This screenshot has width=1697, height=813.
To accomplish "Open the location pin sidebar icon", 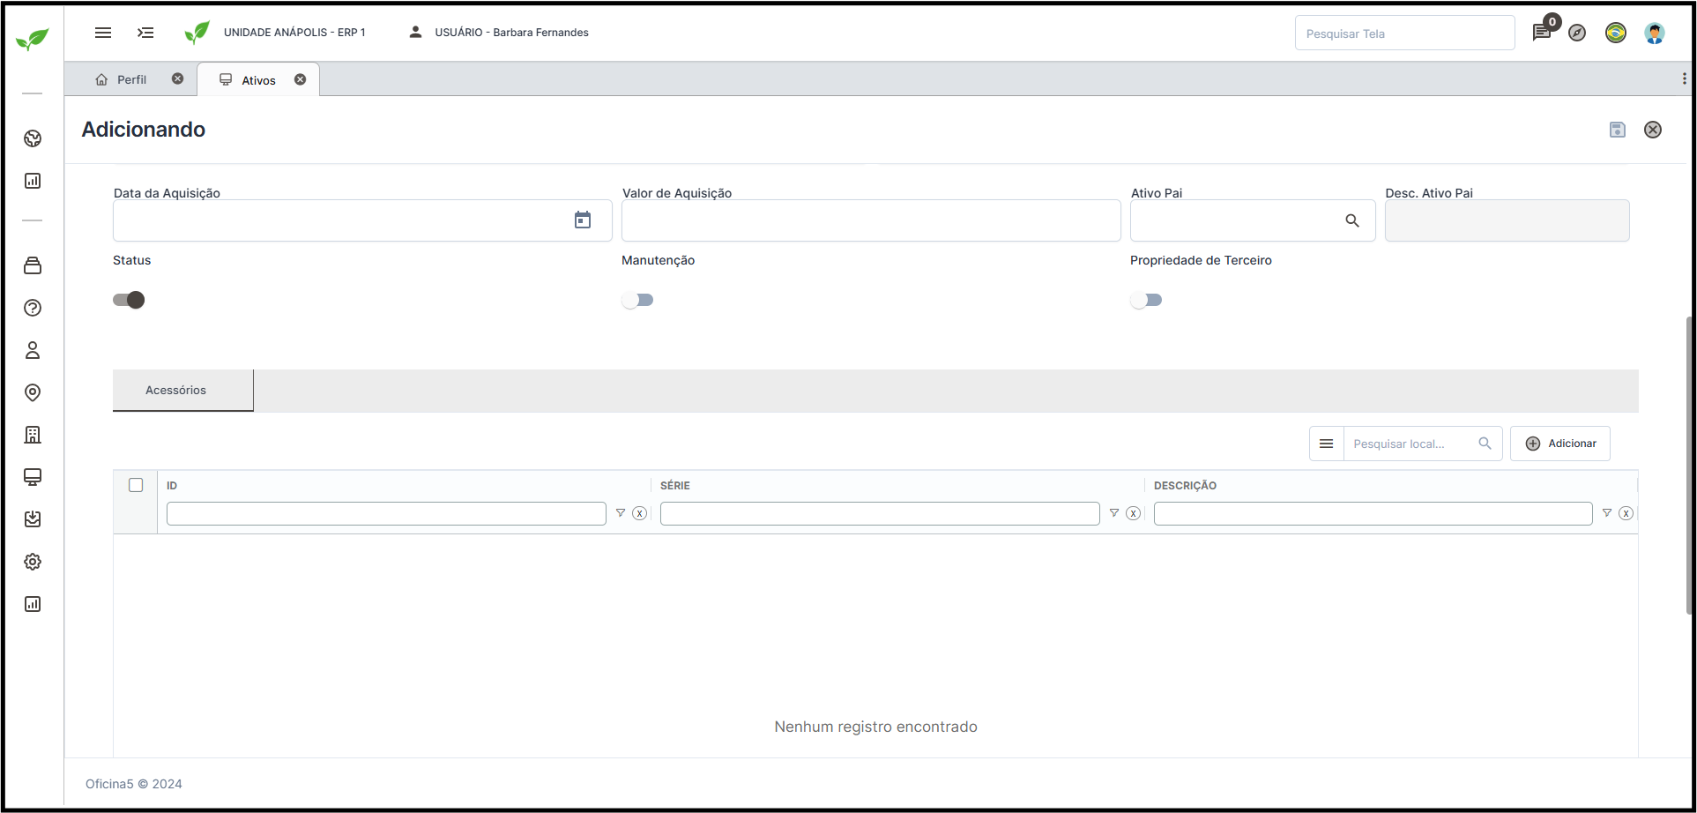I will [x=33, y=392].
